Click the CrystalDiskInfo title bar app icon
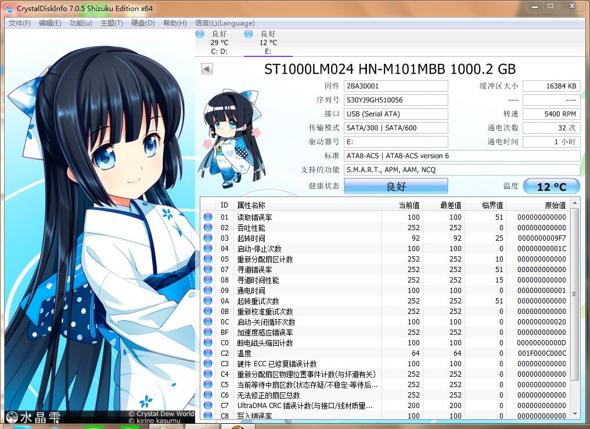 (x=9, y=8)
